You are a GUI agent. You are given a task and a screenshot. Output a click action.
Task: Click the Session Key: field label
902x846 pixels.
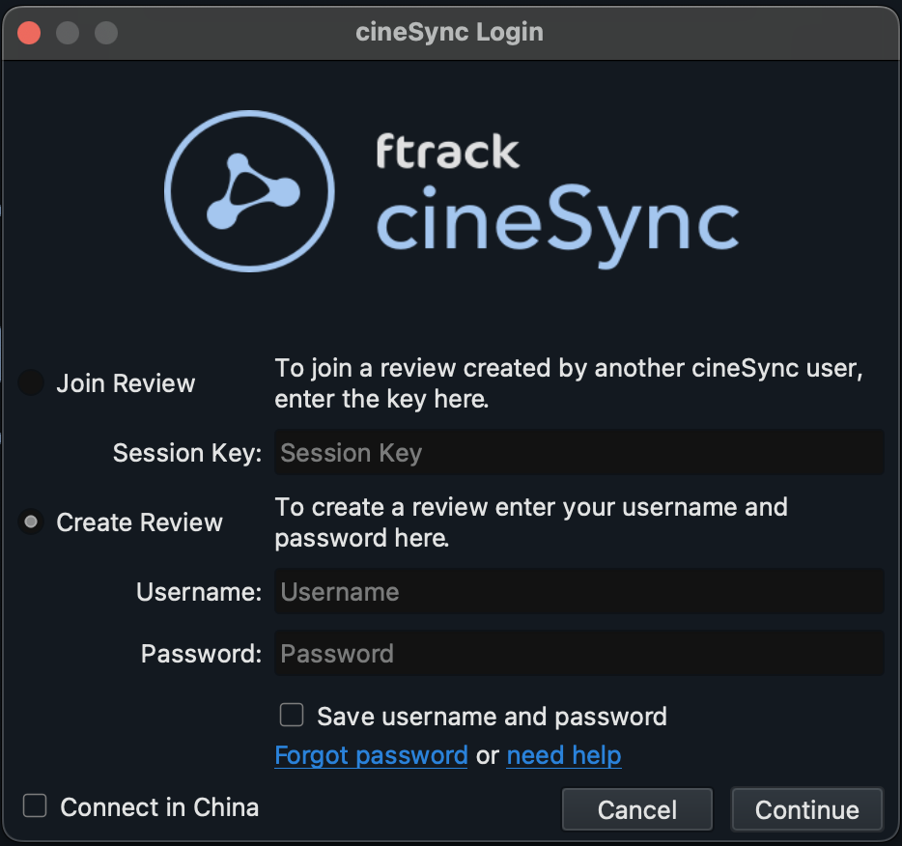pyautogui.click(x=187, y=453)
